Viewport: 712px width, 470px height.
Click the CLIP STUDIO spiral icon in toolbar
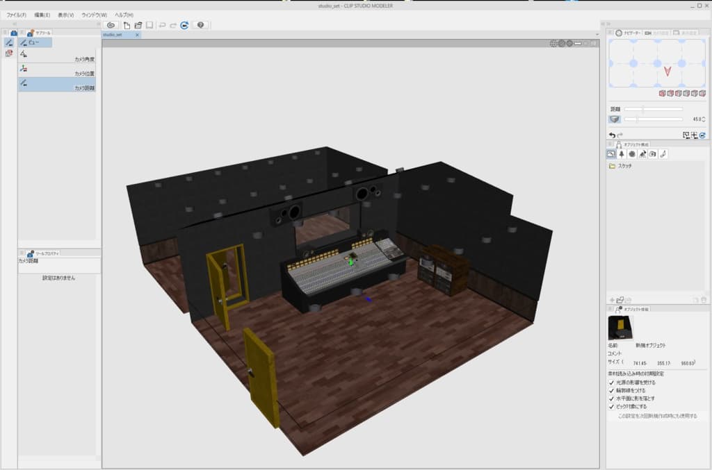click(x=110, y=25)
